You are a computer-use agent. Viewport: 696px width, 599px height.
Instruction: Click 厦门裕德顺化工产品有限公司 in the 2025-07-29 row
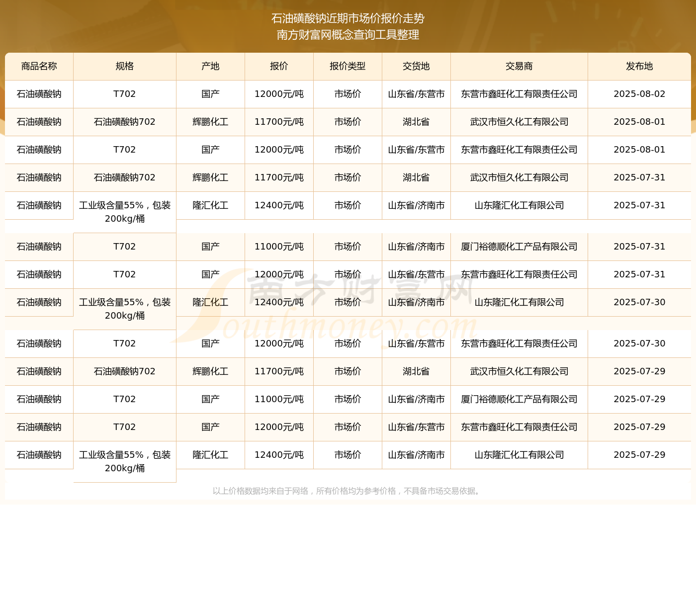[x=519, y=399]
